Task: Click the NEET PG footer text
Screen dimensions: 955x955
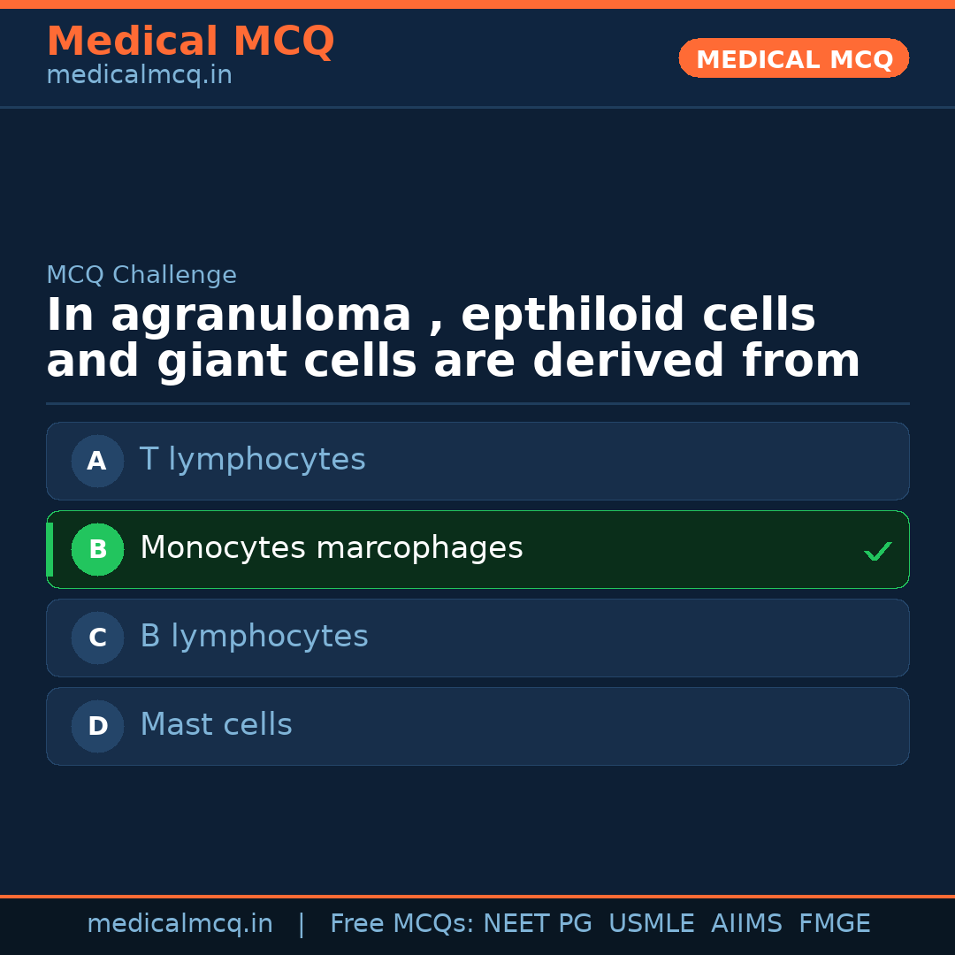Action: (x=538, y=924)
